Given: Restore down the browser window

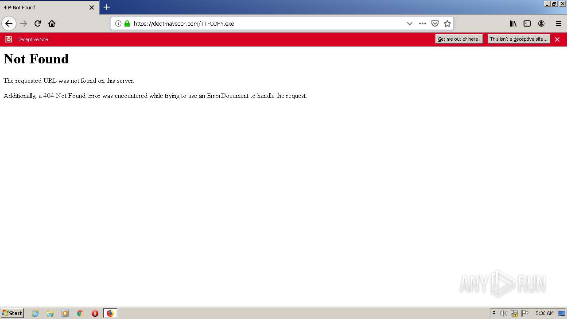Looking at the screenshot, I should click(x=554, y=4).
